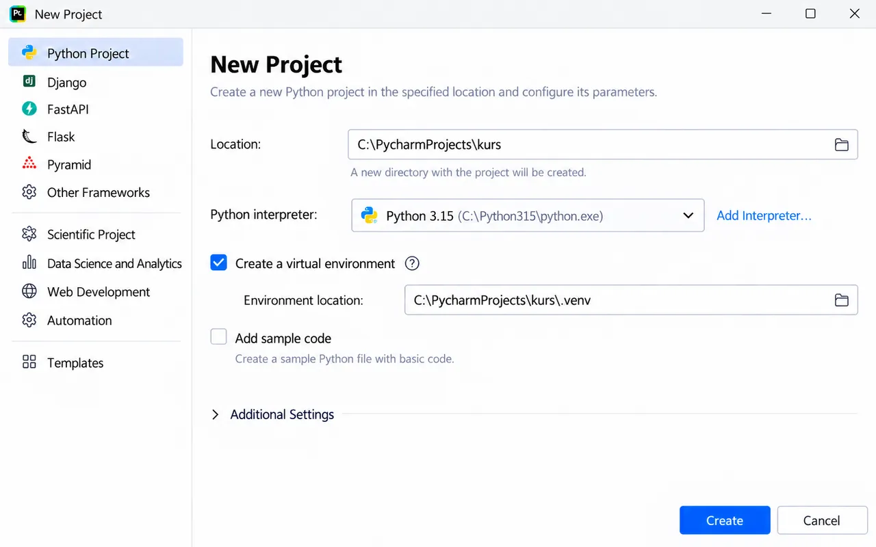This screenshot has height=547, width=876.
Task: Minimize the New Project window
Action: click(766, 14)
